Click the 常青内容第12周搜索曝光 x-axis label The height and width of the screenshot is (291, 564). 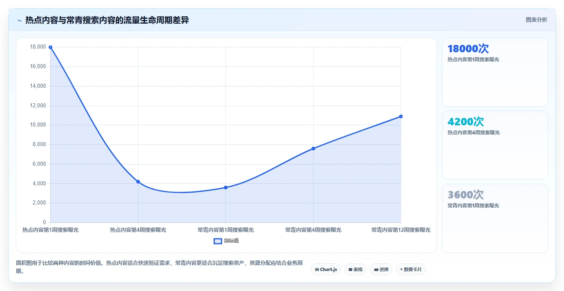(401, 230)
